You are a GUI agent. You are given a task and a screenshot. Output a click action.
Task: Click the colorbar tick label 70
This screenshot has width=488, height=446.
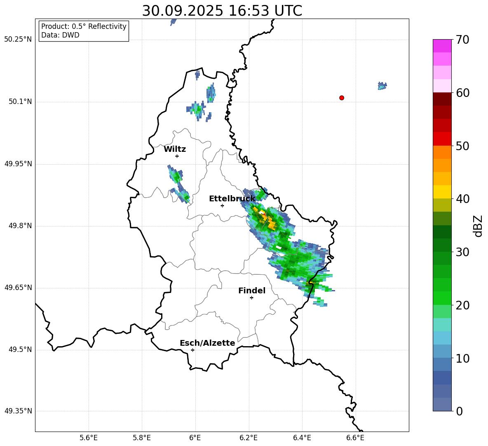click(x=462, y=40)
